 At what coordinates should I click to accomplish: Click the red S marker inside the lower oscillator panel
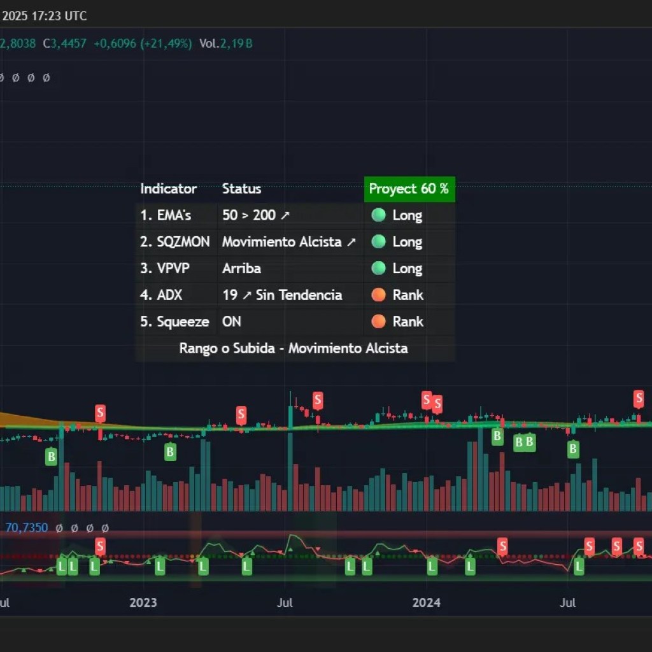[100, 546]
